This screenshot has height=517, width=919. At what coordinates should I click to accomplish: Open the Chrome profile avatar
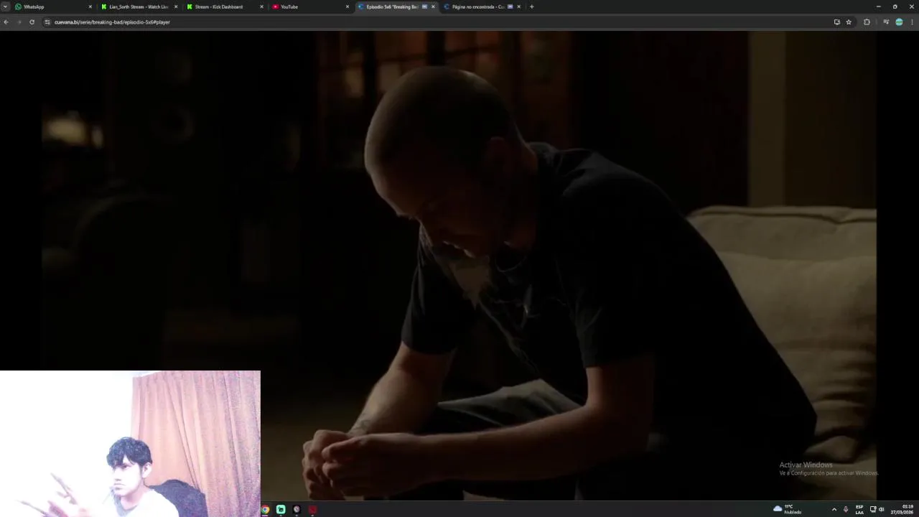point(899,22)
